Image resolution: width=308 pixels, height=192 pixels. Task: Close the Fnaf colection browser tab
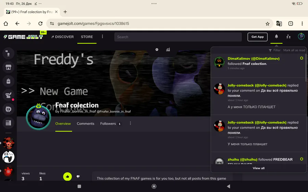56,12
